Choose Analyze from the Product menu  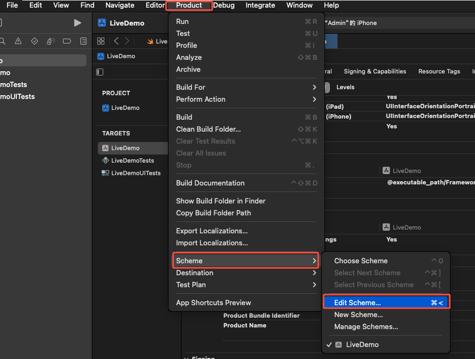pos(246,57)
